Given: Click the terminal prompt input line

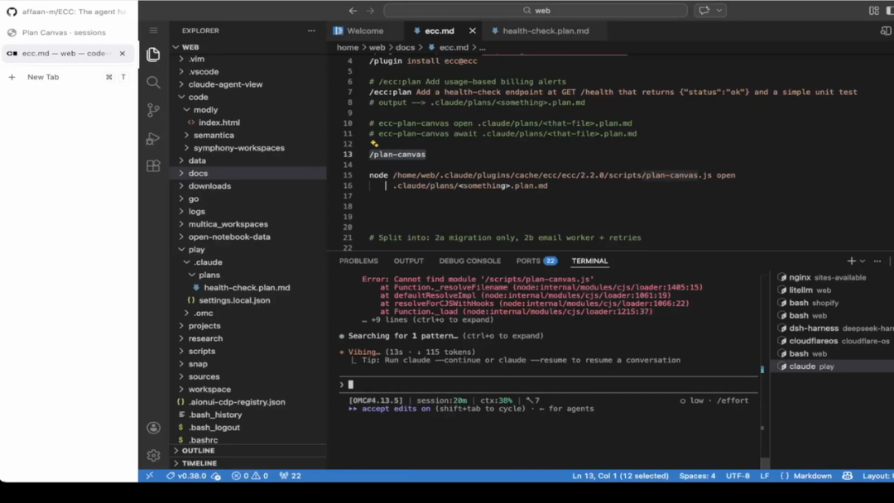Looking at the screenshot, I should coord(548,385).
